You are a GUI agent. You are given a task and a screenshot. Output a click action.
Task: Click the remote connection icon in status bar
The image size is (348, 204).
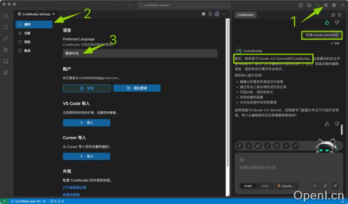click(4, 201)
